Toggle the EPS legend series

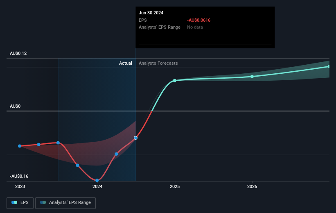coord(20,203)
